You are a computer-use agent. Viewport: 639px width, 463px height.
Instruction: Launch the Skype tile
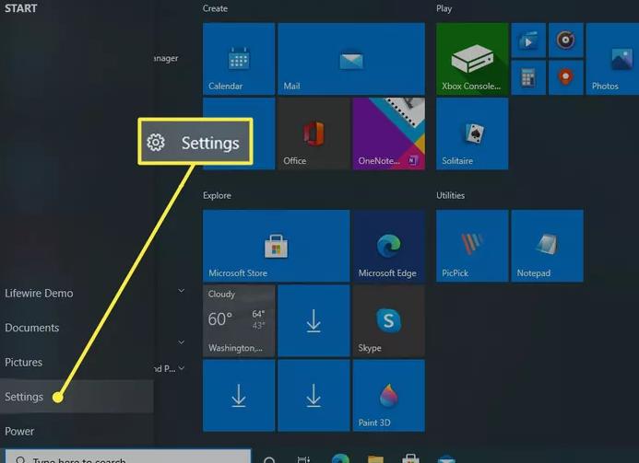(387, 321)
